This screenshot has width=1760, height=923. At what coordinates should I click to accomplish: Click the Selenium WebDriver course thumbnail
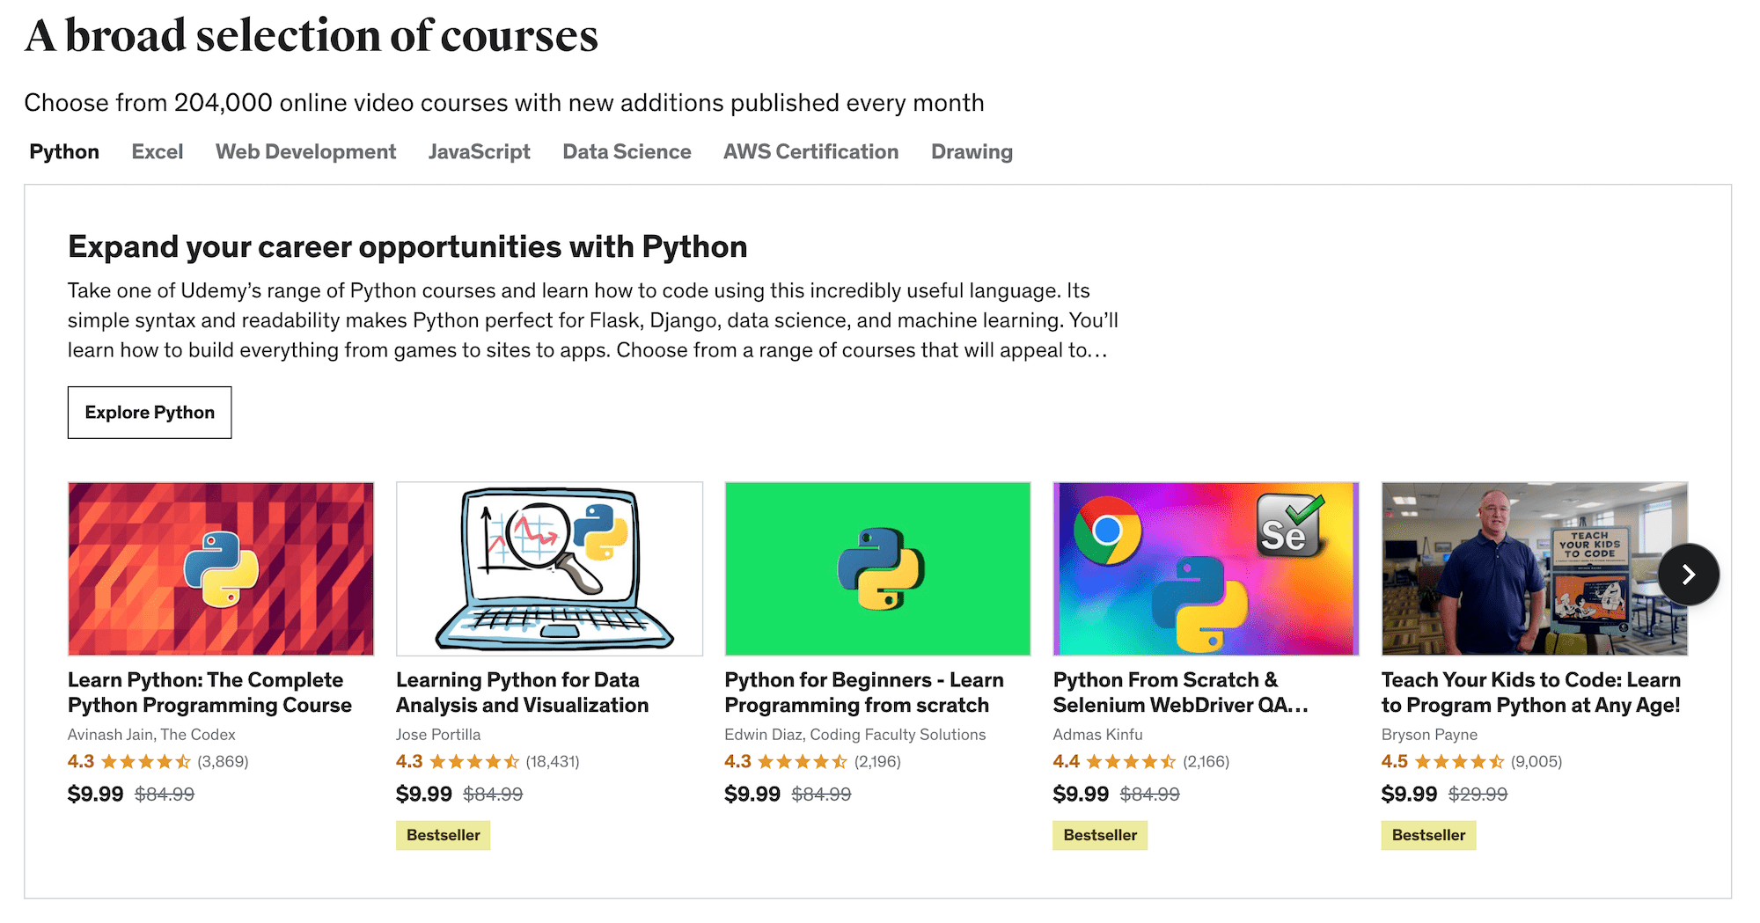click(x=1206, y=568)
